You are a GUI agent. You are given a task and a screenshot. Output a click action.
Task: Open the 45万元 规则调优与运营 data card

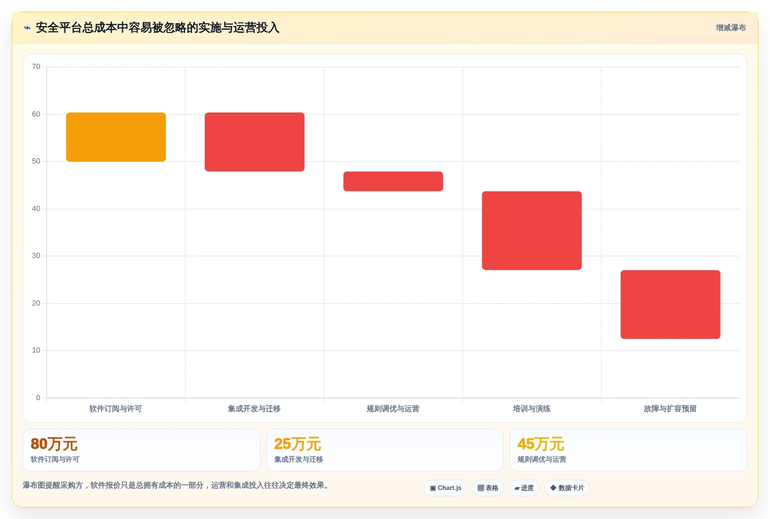tap(628, 450)
